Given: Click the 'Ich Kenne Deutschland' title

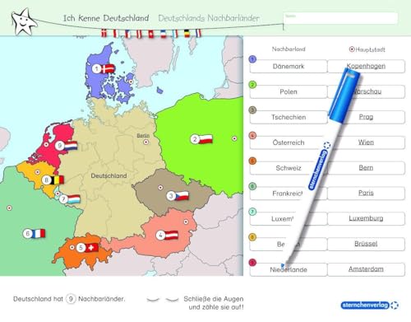Looking at the screenshot, I should 106,18.
